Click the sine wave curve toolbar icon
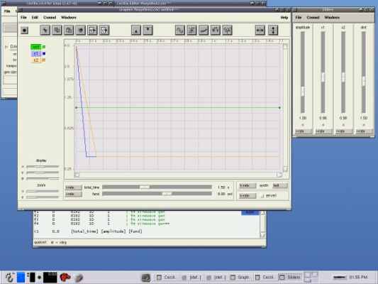The height and width of the screenshot is (284, 378). pyautogui.click(x=180, y=30)
